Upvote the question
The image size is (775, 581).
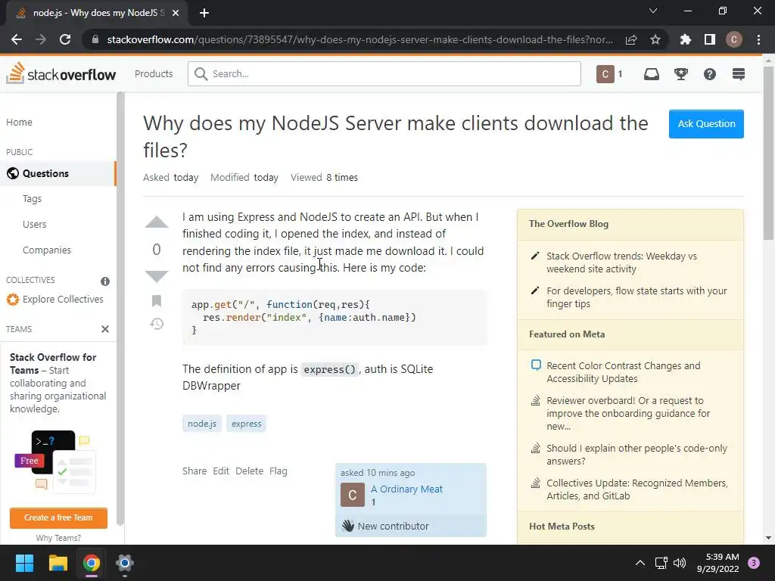[157, 222]
